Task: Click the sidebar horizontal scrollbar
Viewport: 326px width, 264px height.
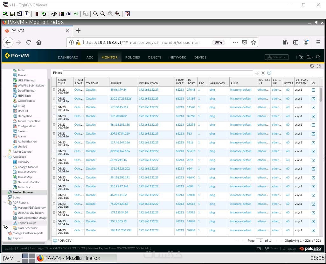Action: click(24, 243)
